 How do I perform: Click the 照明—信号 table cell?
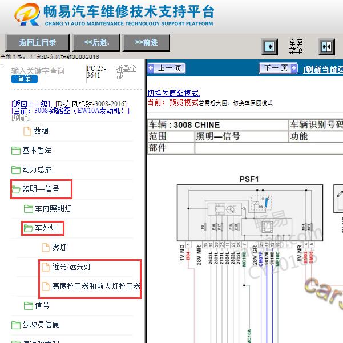pos(241,136)
